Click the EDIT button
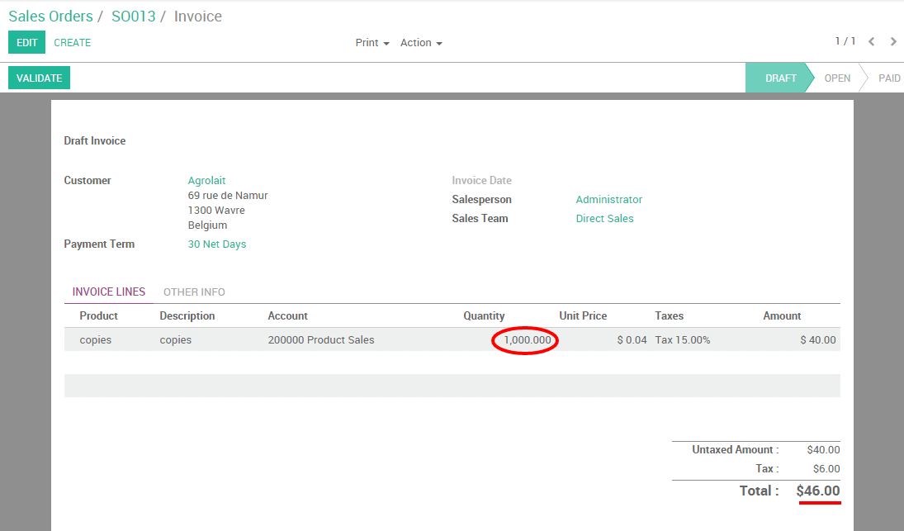904x531 pixels. [x=26, y=41]
